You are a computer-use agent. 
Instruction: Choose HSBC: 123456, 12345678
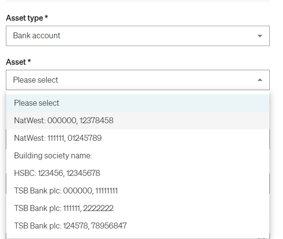(x=57, y=173)
